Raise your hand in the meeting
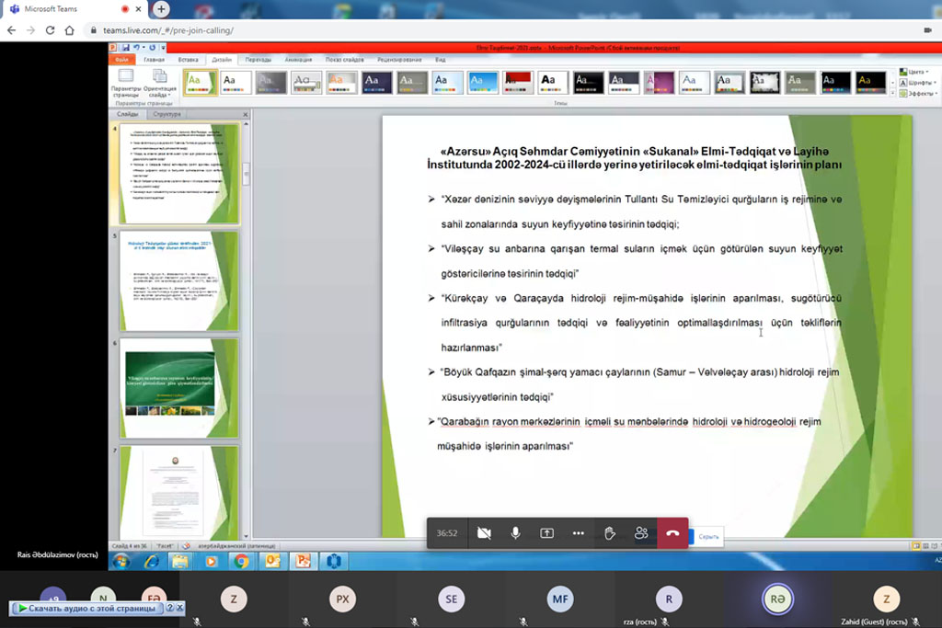The image size is (942, 628). point(610,533)
